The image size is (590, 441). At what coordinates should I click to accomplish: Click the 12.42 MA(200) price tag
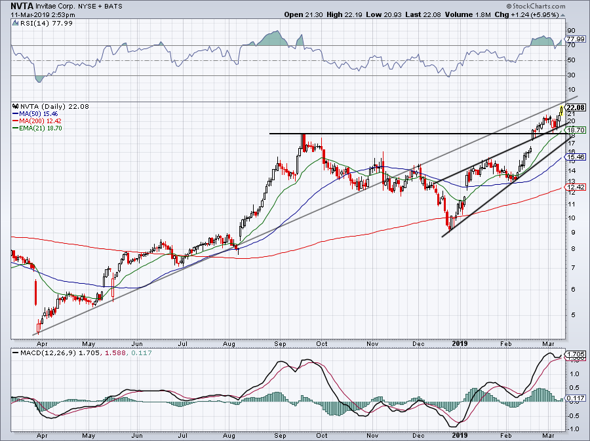click(x=576, y=187)
